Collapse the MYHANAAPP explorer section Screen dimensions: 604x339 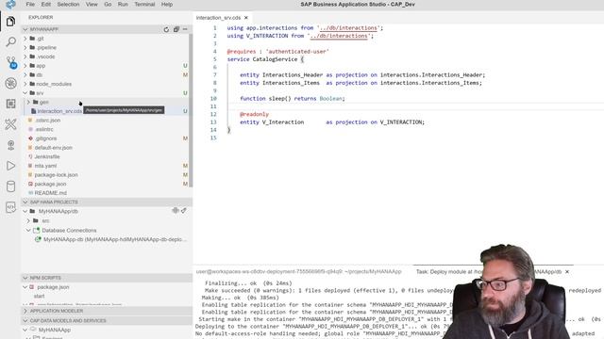25,29
